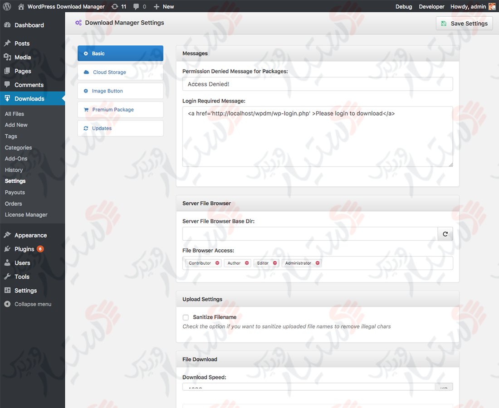Switch to the Image Button settings tab

click(x=108, y=91)
